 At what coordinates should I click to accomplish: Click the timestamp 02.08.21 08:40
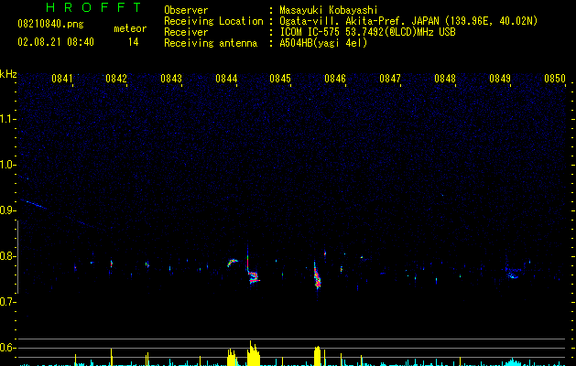[56, 42]
